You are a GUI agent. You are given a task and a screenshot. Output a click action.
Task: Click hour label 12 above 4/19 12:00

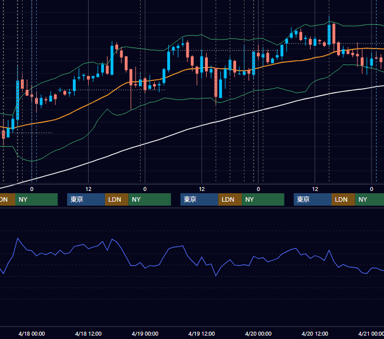202,189
